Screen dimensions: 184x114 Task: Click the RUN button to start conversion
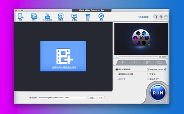pos(158,93)
